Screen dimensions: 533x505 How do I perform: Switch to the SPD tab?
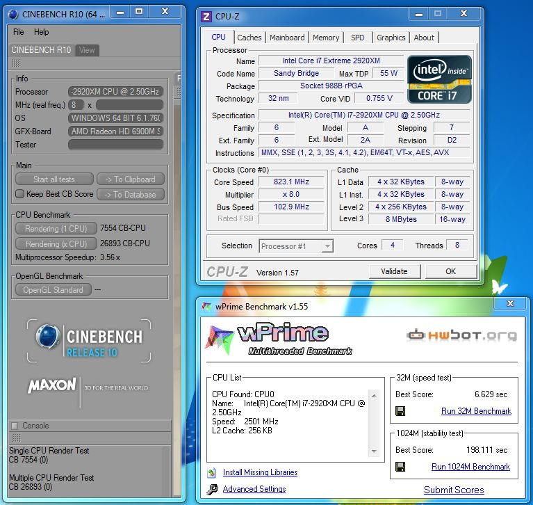coord(358,38)
